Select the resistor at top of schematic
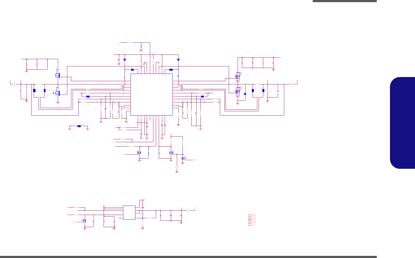The width and height of the screenshot is (415, 258). [130, 42]
